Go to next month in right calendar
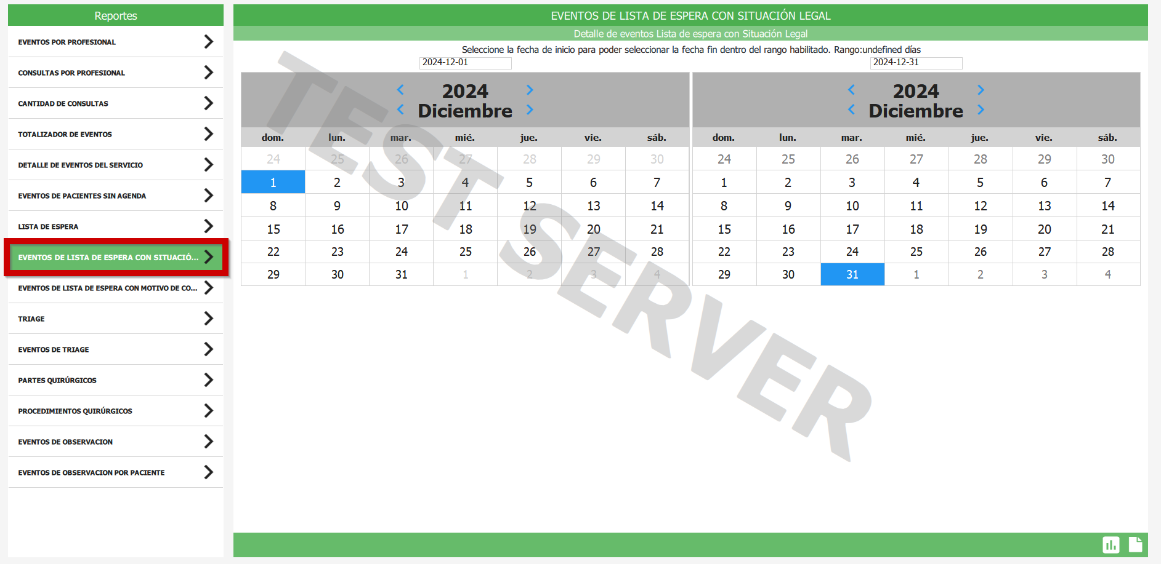This screenshot has height=564, width=1161. 981,110
